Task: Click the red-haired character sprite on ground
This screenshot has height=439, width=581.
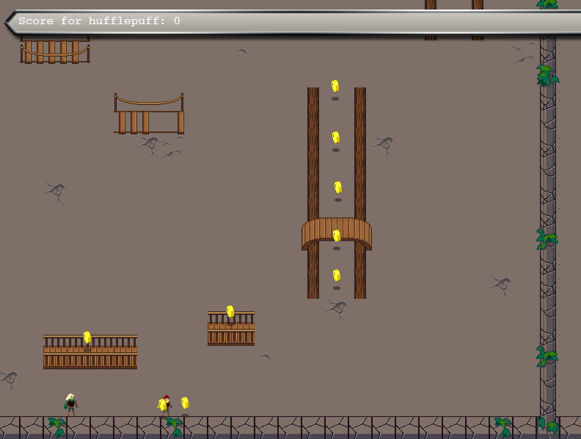Action: click(x=167, y=406)
